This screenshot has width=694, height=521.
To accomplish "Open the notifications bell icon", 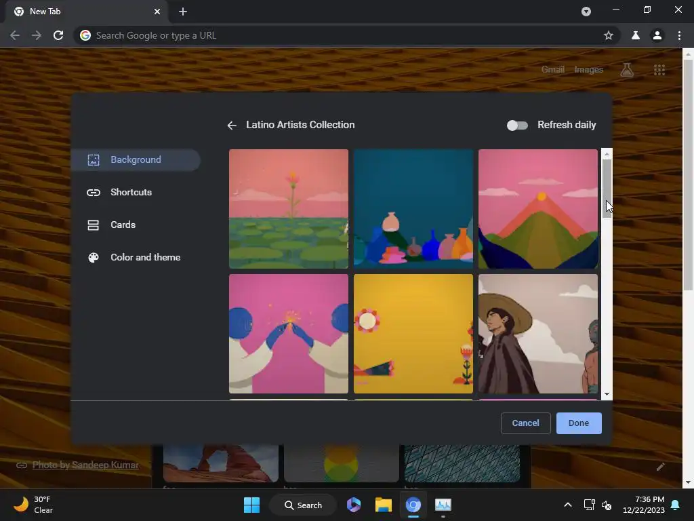I will [676, 505].
